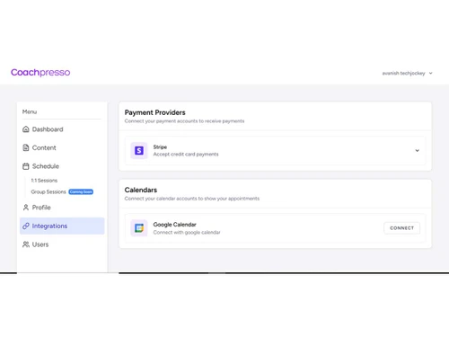Click the Coachpresso logo
This screenshot has height=337, width=449.
pos(40,73)
